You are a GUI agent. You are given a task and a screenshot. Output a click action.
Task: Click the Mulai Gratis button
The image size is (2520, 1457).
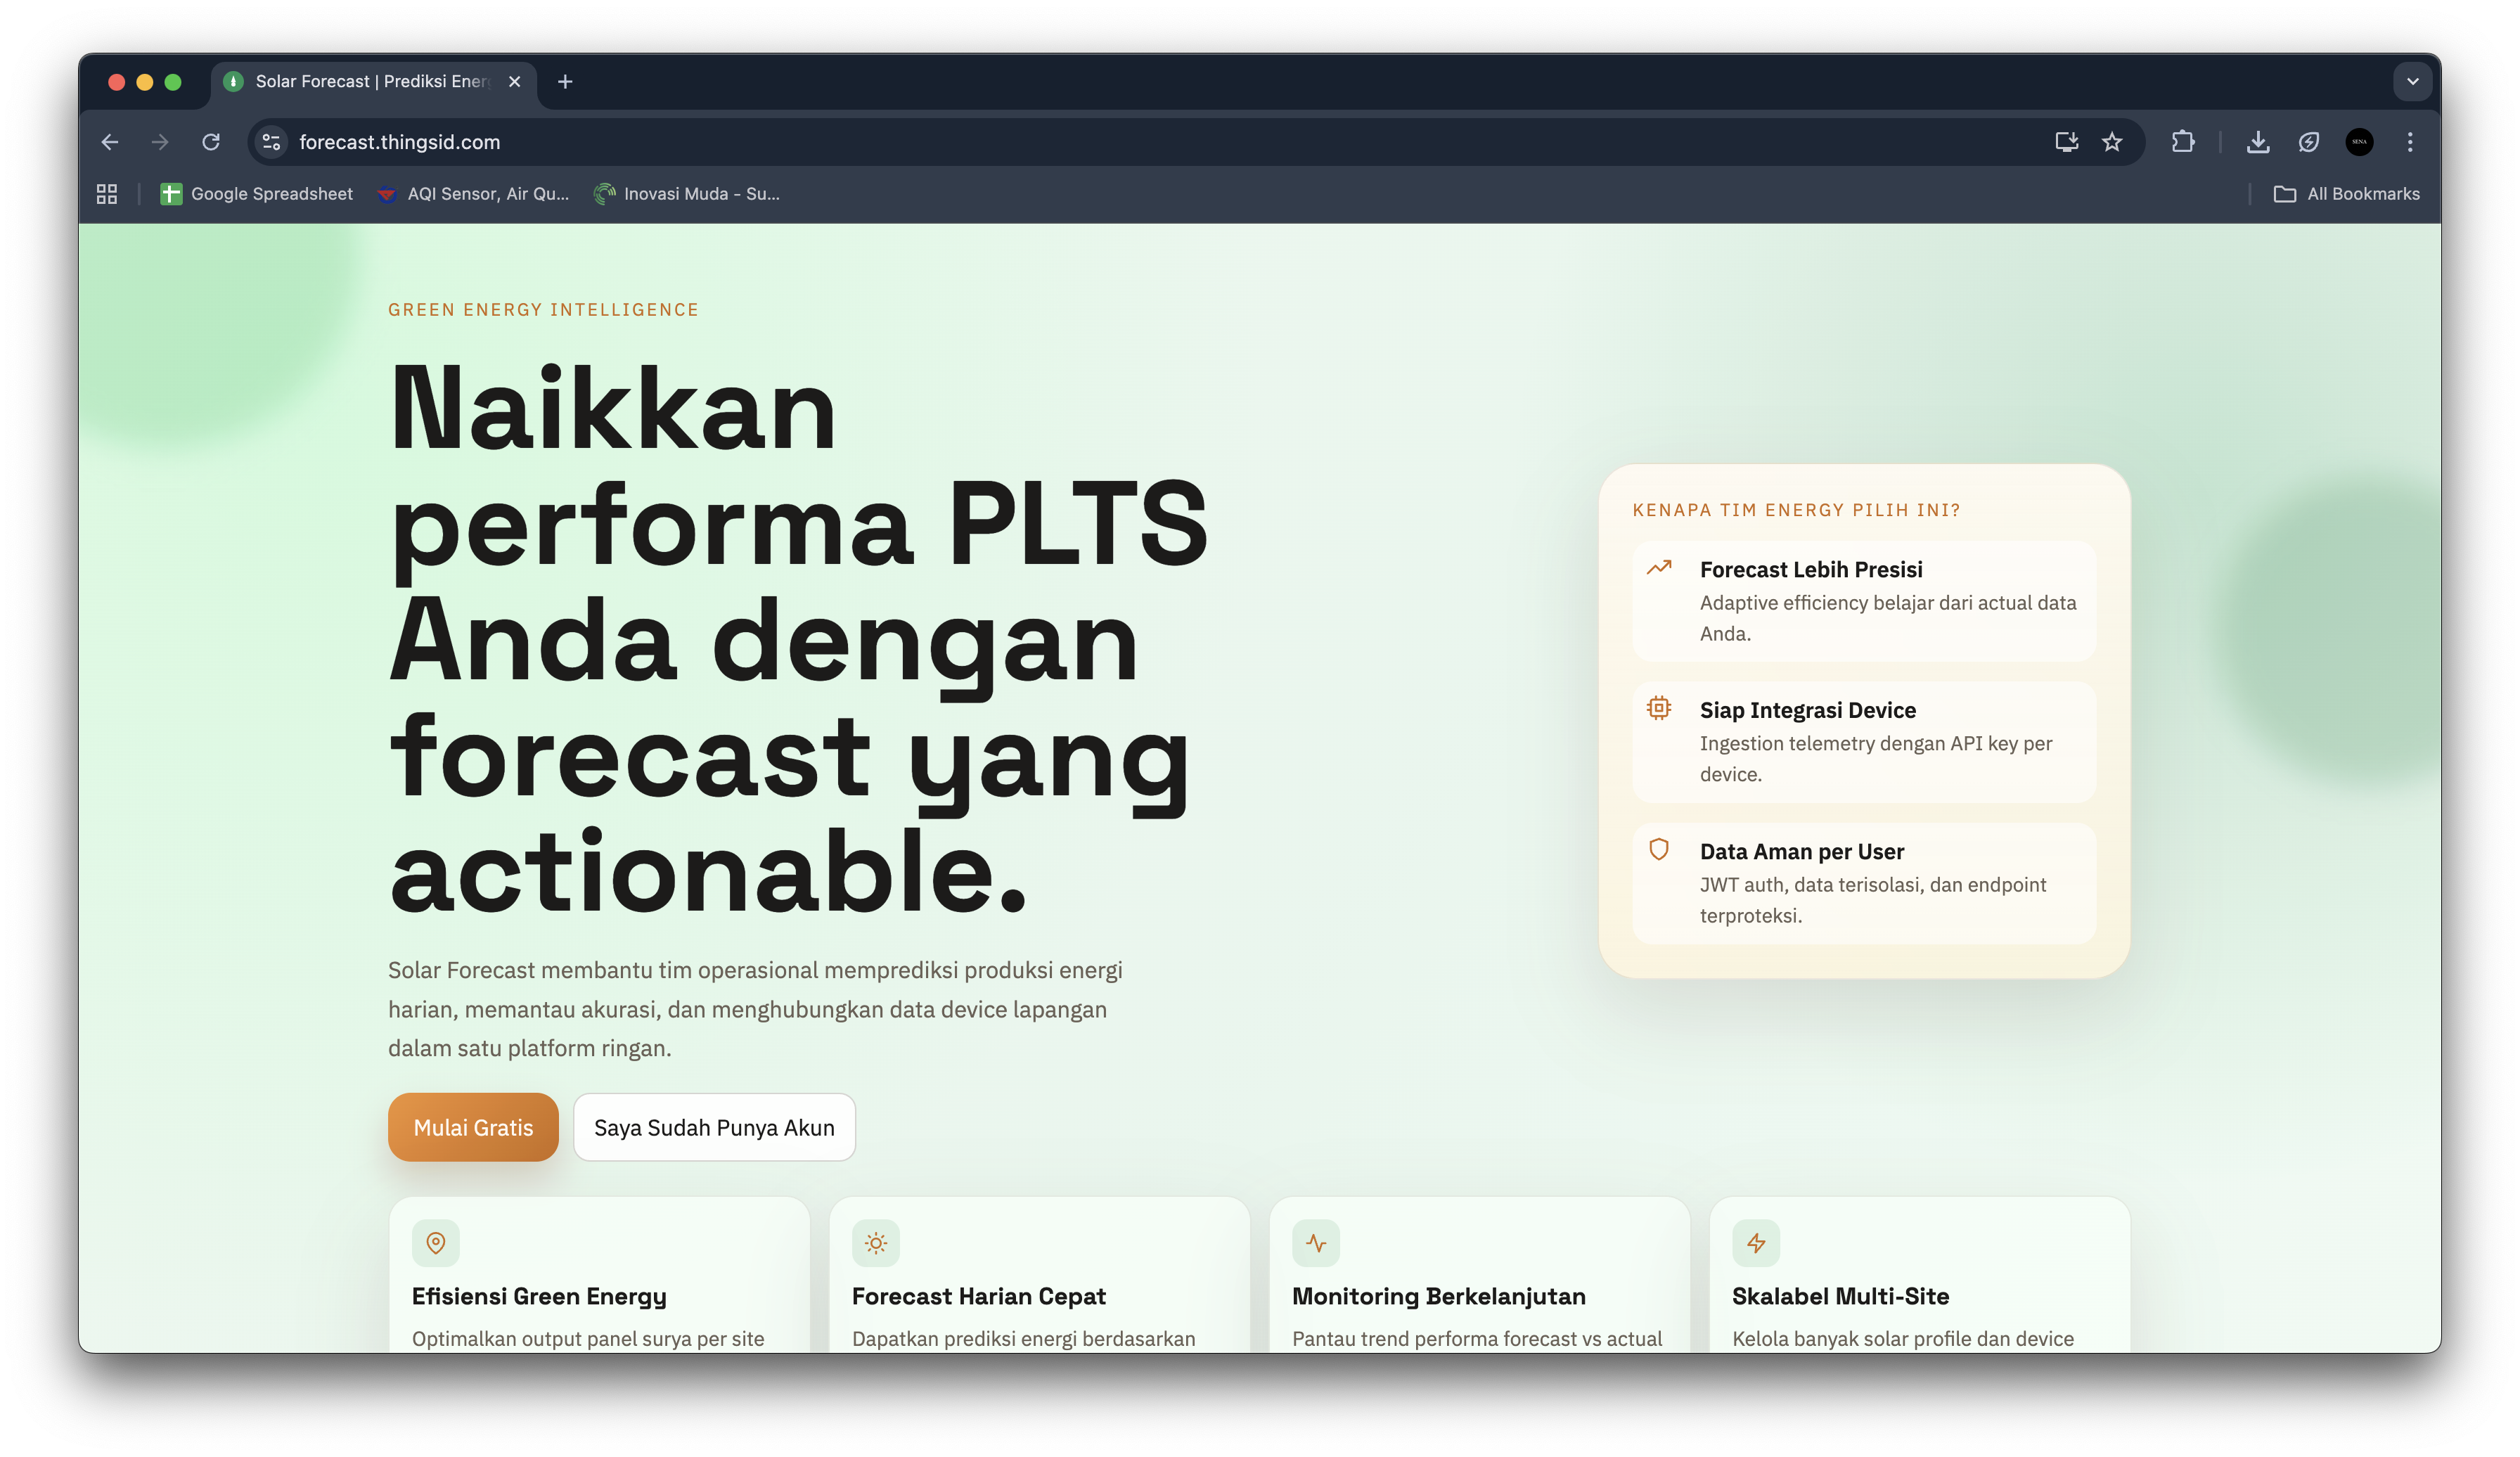pyautogui.click(x=473, y=1127)
